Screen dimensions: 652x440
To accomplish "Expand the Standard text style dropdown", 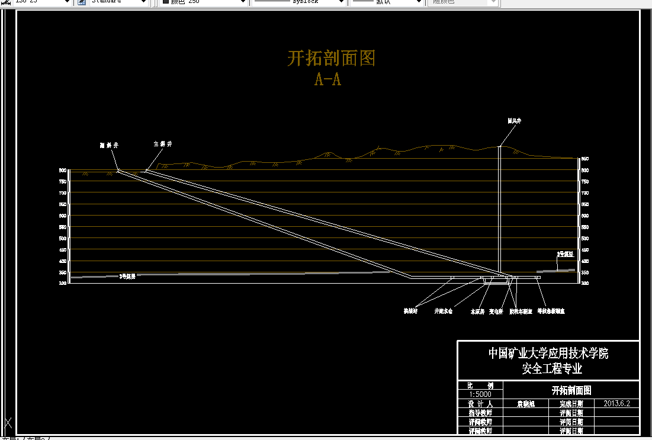I will click(x=143, y=2).
